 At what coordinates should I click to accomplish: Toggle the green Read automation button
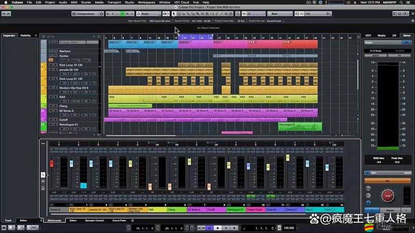tap(122, 14)
